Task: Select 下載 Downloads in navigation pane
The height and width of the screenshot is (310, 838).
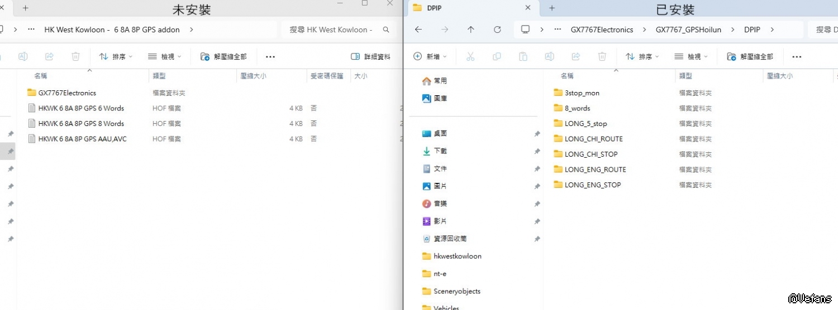Action: (x=435, y=151)
